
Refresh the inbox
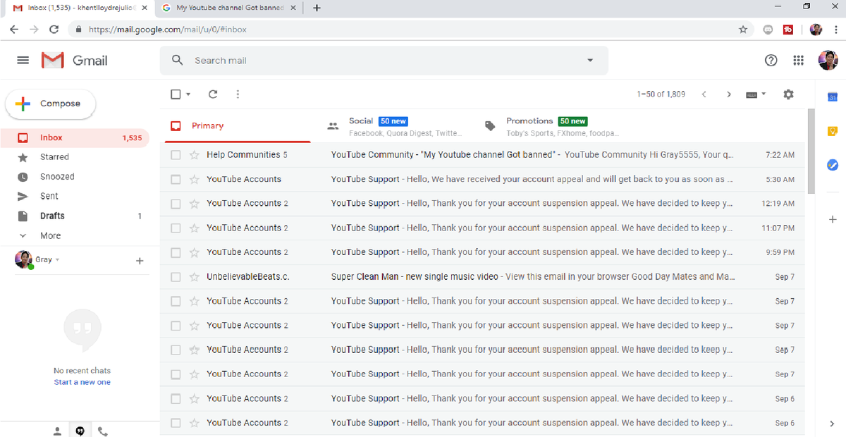click(x=213, y=94)
